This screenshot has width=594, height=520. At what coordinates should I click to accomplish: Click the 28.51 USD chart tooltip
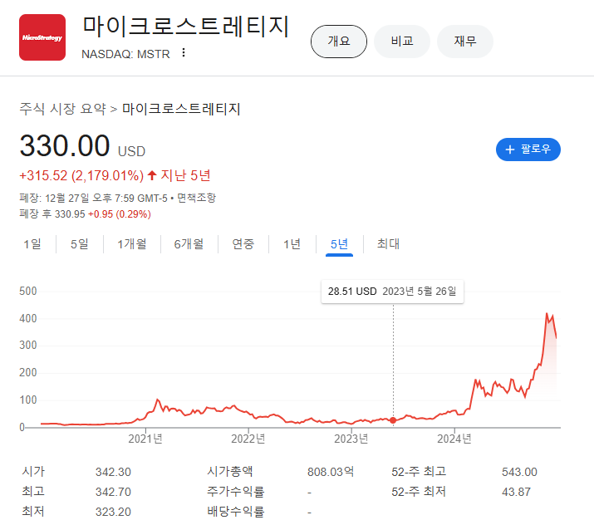[392, 292]
